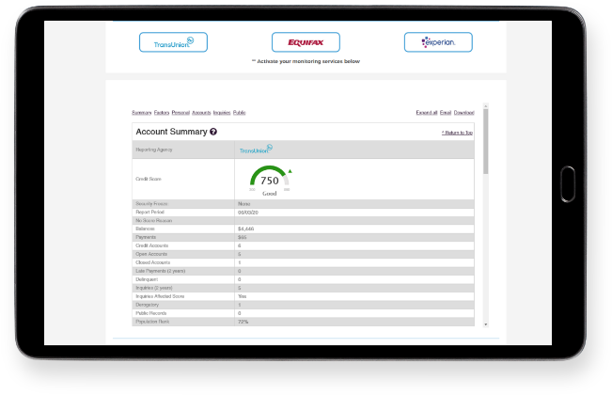Open the Public records section link

click(x=240, y=112)
